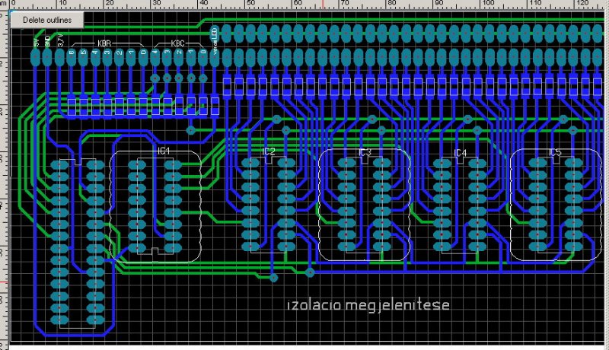This screenshot has height=350, width=609.
Task: Click the IC2 component label
Action: coord(269,151)
